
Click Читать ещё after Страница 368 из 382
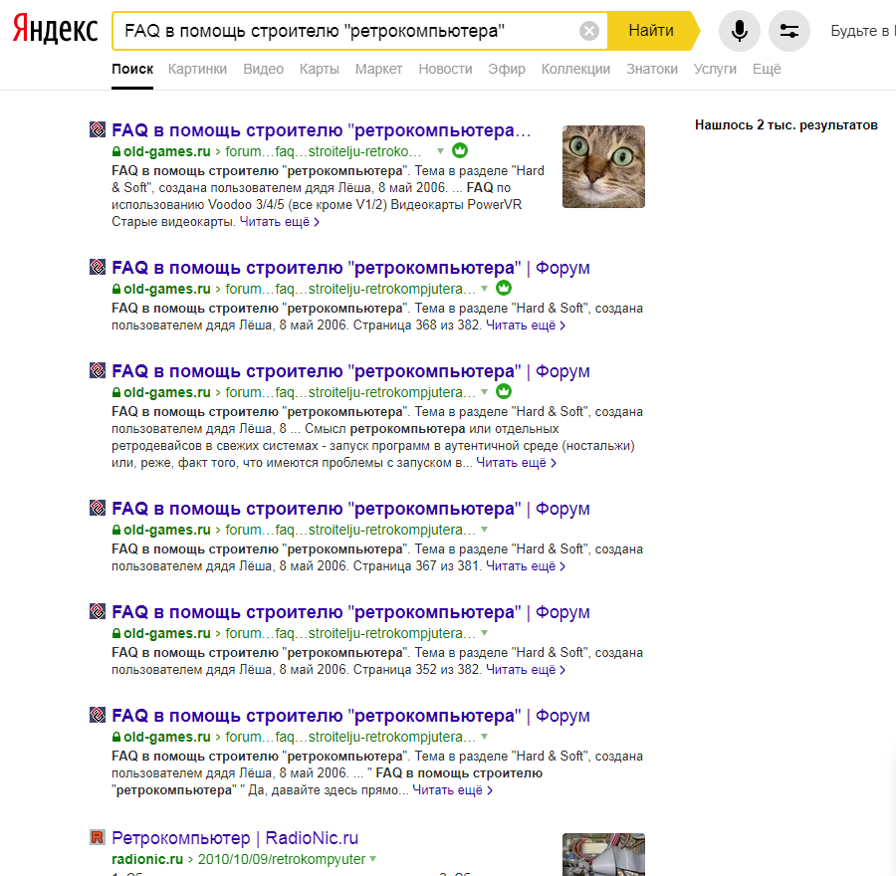[x=525, y=326]
